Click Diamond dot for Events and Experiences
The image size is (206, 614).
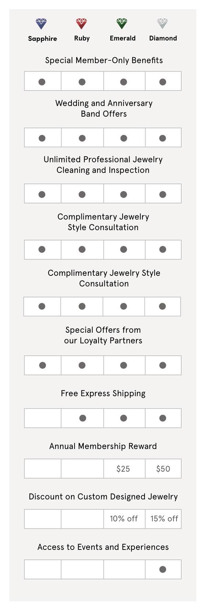[x=163, y=569]
